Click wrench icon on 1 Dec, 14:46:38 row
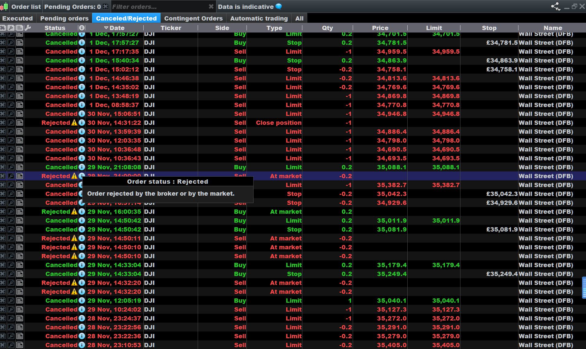 click(11, 78)
